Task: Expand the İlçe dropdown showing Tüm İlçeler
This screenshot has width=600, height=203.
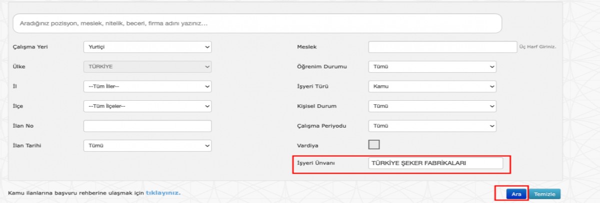Action: (147, 106)
